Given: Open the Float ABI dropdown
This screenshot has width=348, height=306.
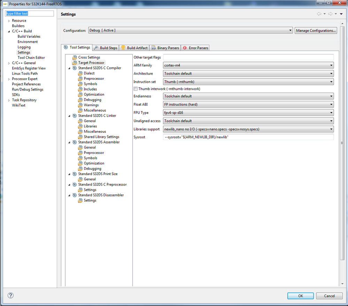Looking at the screenshot, I should click(248, 104).
